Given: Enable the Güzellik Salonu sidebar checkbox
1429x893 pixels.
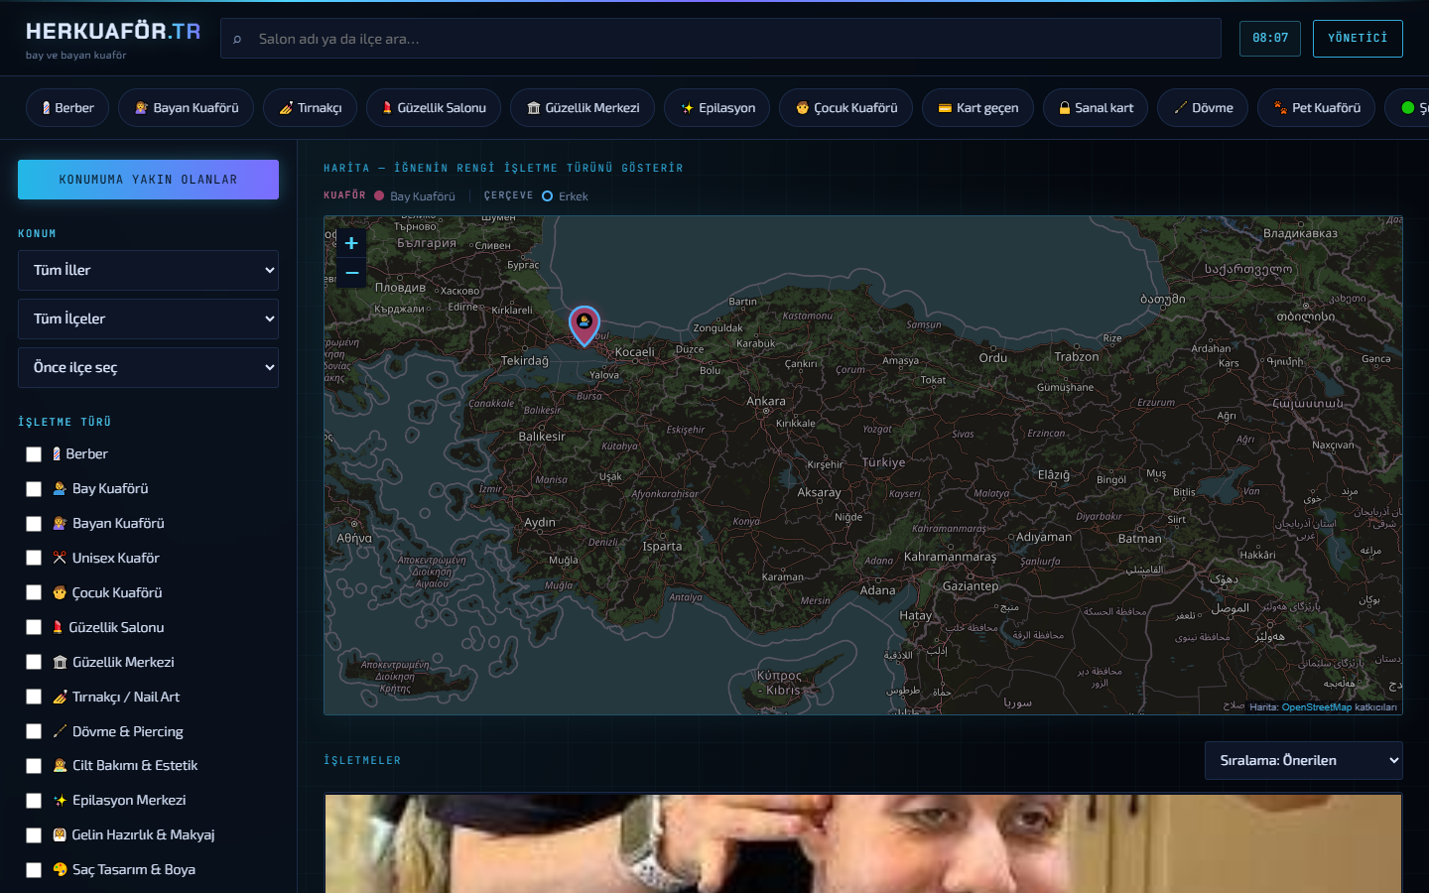Looking at the screenshot, I should [34, 627].
